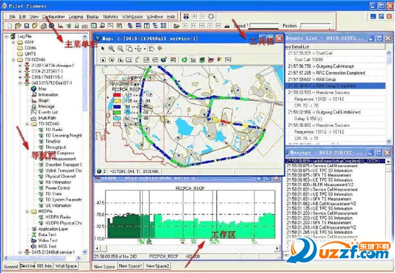
Task: Switch to the GIS Info tab
Action: 44,266
